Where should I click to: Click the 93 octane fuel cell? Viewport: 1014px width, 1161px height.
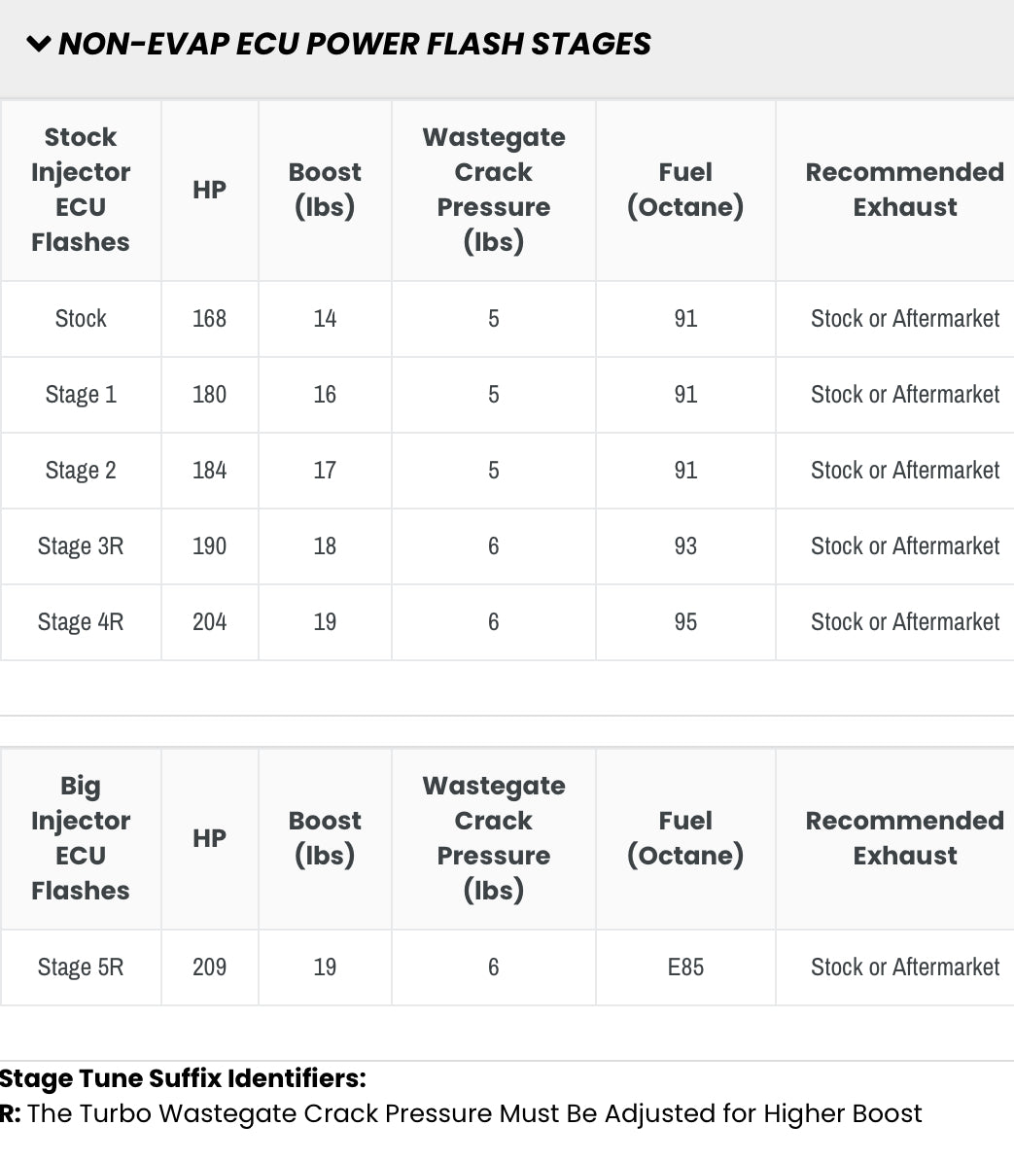[685, 546]
